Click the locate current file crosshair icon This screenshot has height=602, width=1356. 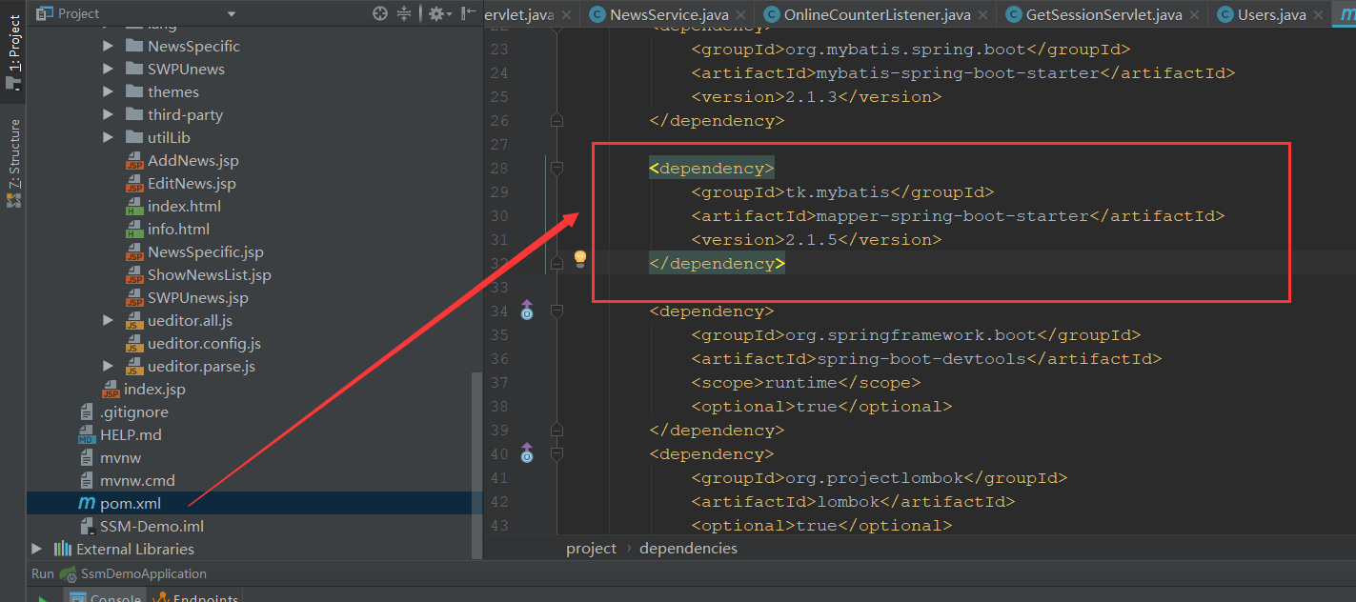(x=380, y=13)
